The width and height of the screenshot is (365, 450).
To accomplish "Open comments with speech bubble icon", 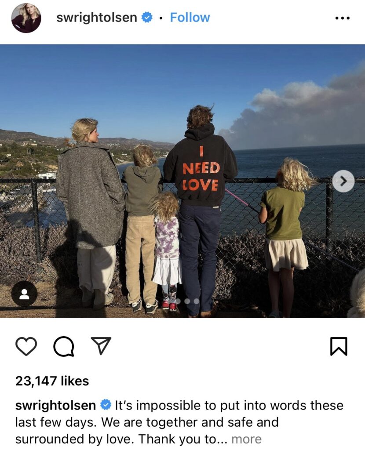I will pos(64,346).
